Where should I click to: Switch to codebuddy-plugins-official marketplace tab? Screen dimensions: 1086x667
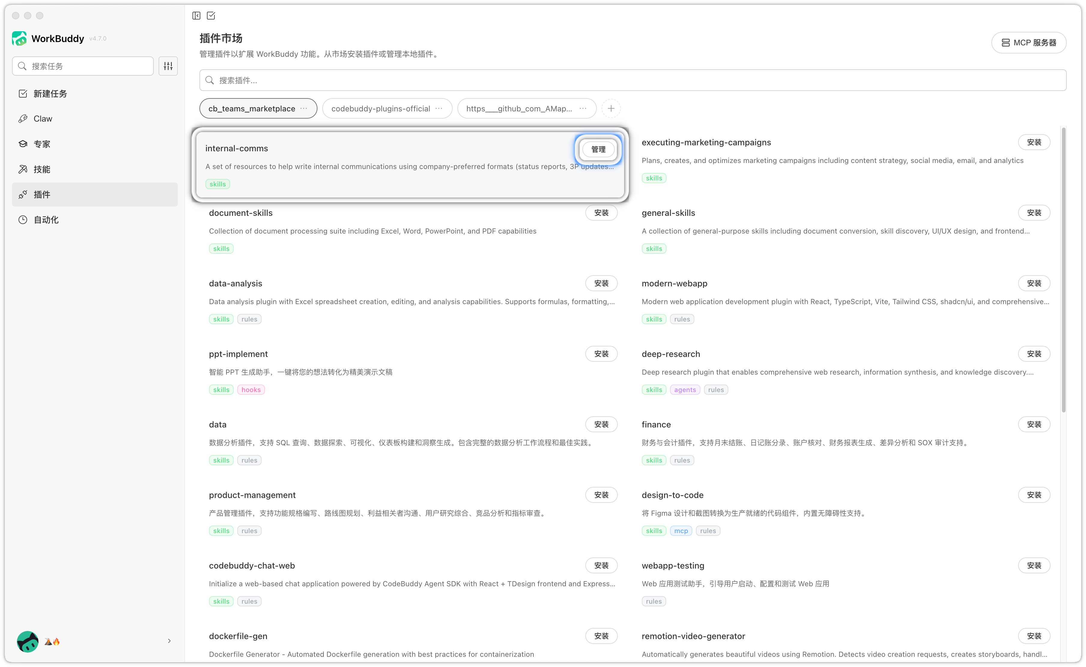(x=381, y=109)
